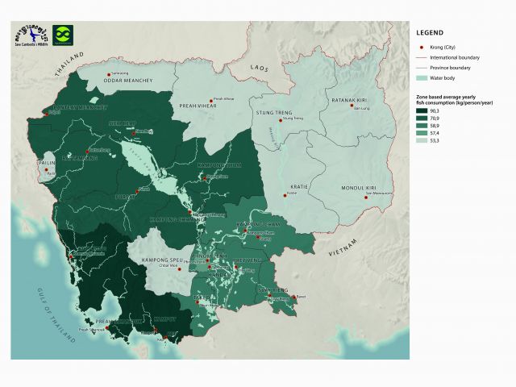The width and height of the screenshot is (516, 387).
Task: Click the "International boundary" legend label
Action: pos(455,57)
